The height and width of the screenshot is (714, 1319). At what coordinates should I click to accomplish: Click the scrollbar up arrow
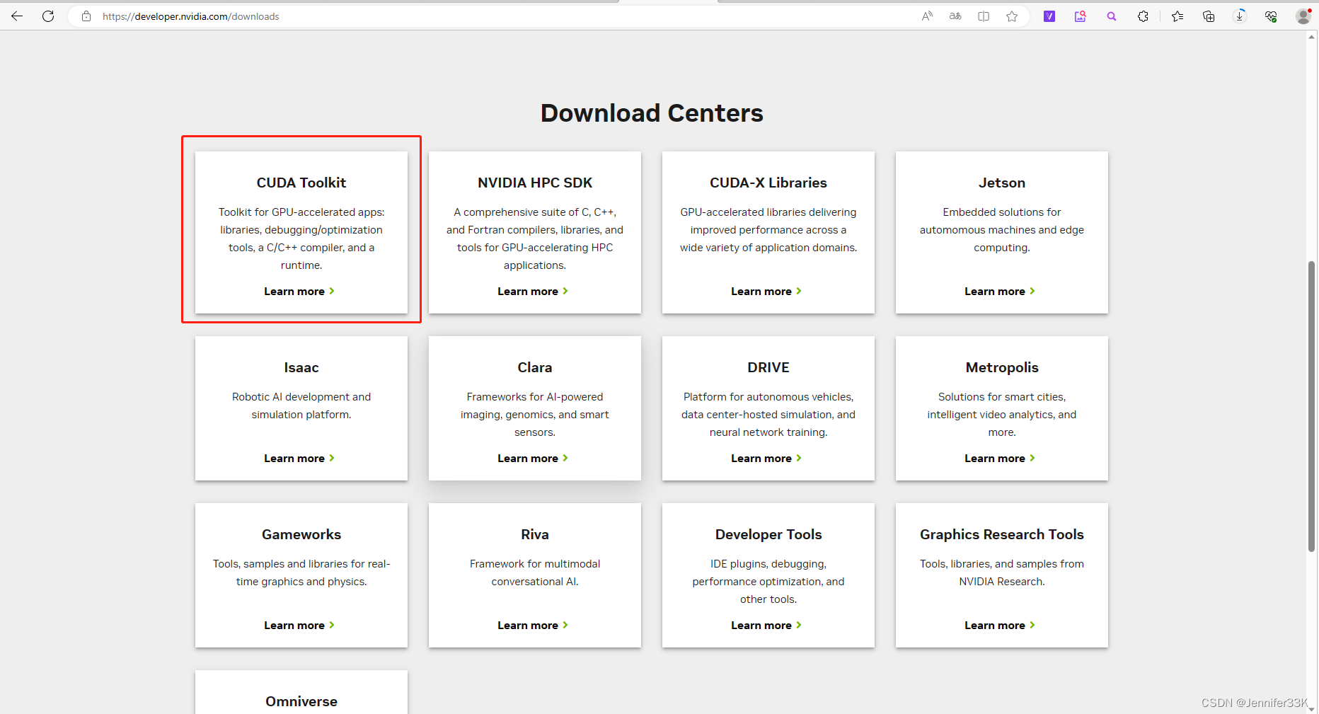pos(1312,37)
